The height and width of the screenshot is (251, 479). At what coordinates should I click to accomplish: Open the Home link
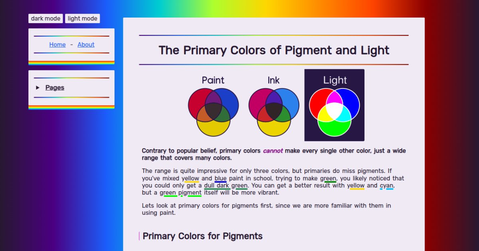tap(57, 45)
